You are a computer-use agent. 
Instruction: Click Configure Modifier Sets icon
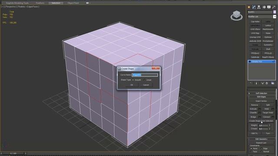coord(273,83)
